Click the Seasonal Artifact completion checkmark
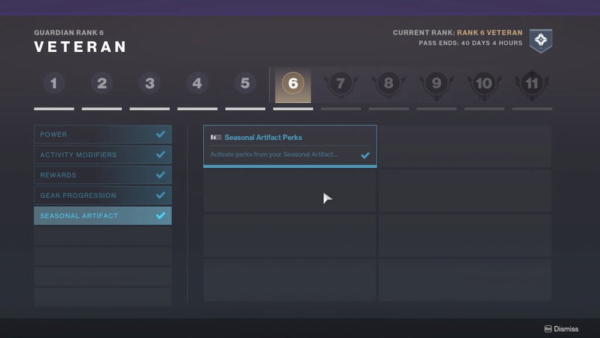The height and width of the screenshot is (338, 600). pyautogui.click(x=161, y=215)
